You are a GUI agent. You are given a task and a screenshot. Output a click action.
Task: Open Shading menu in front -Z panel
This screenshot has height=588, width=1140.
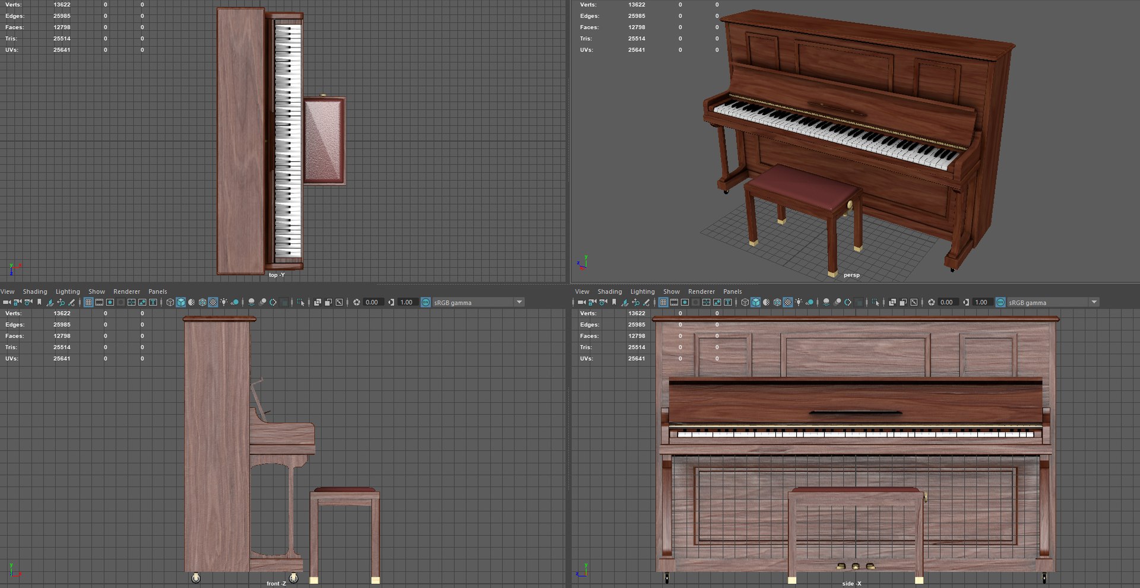35,291
